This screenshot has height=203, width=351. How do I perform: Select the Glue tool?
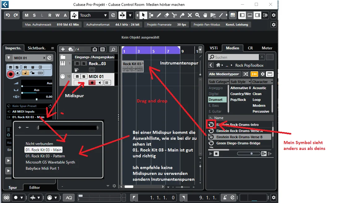point(182,15)
